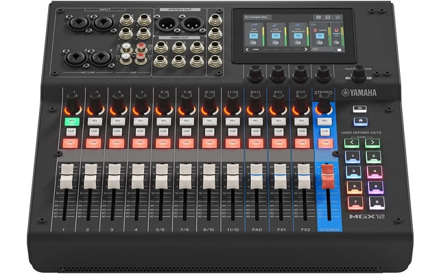Select channel 7/8 with its SEL button
439x274 pixels.
click(x=187, y=121)
